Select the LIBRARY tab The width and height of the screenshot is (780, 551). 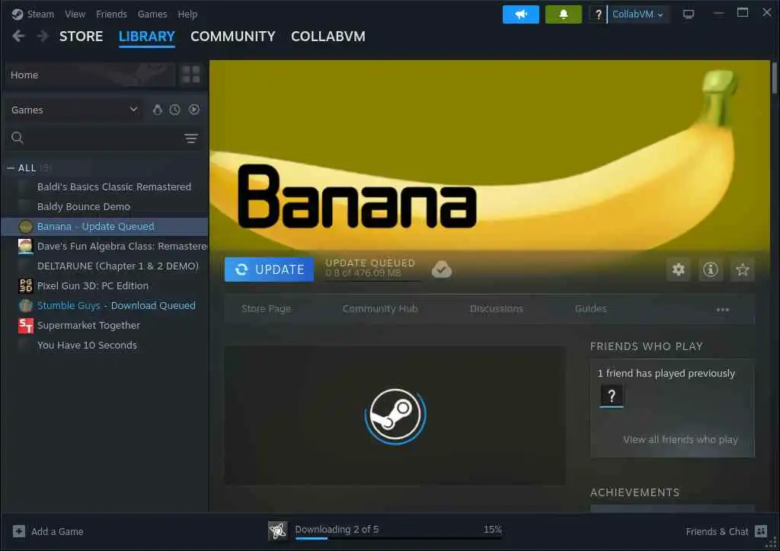click(147, 37)
